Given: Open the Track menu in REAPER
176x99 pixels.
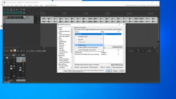Looking at the screenshot, I should click(x=25, y=5).
